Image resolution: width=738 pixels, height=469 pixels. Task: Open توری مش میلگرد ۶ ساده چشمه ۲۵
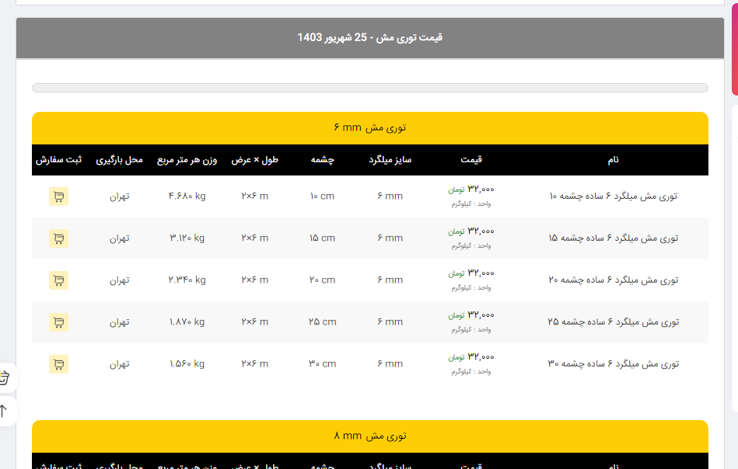tap(613, 322)
